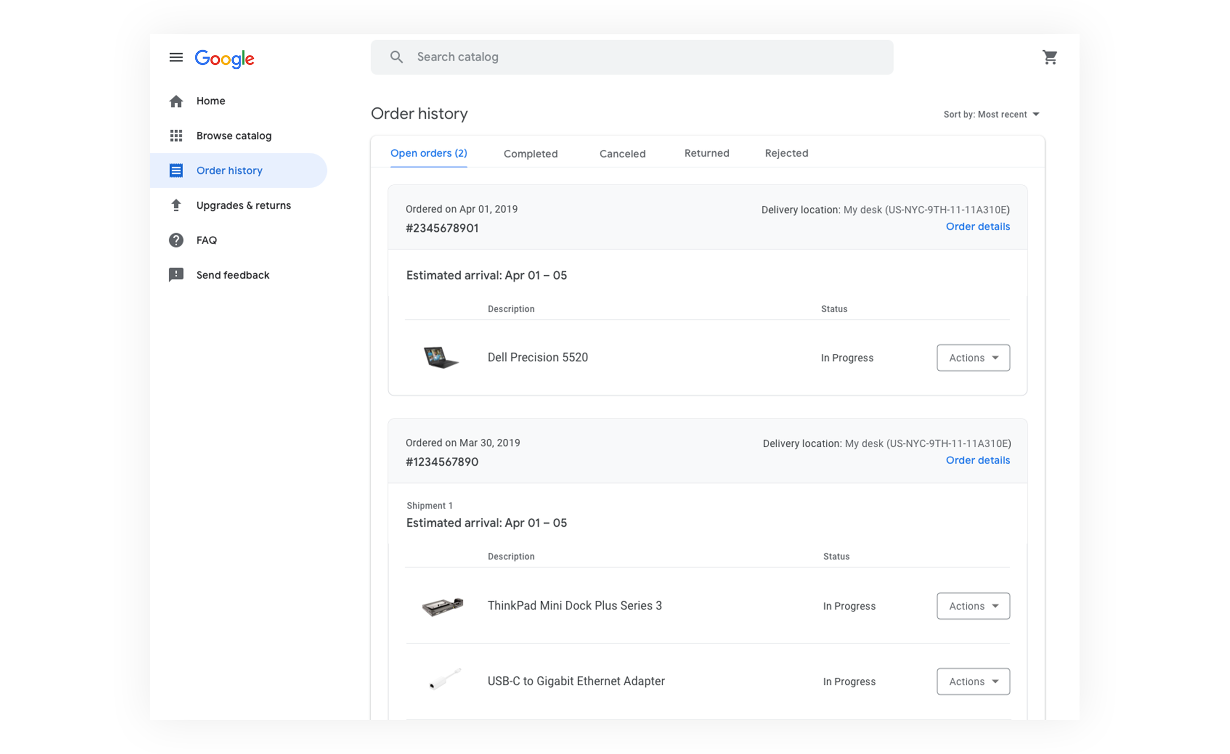Open the FAQ help page

click(206, 240)
